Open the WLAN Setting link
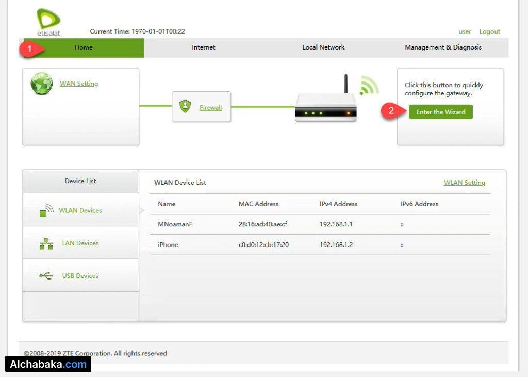 (464, 182)
